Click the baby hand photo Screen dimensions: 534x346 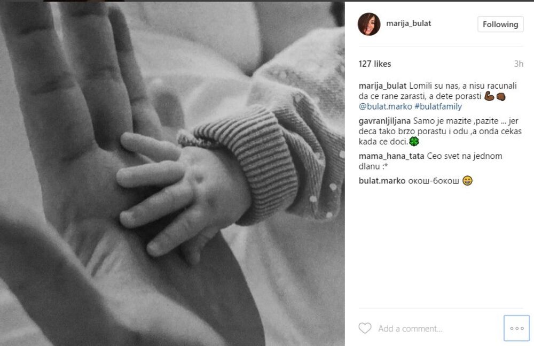(x=172, y=174)
